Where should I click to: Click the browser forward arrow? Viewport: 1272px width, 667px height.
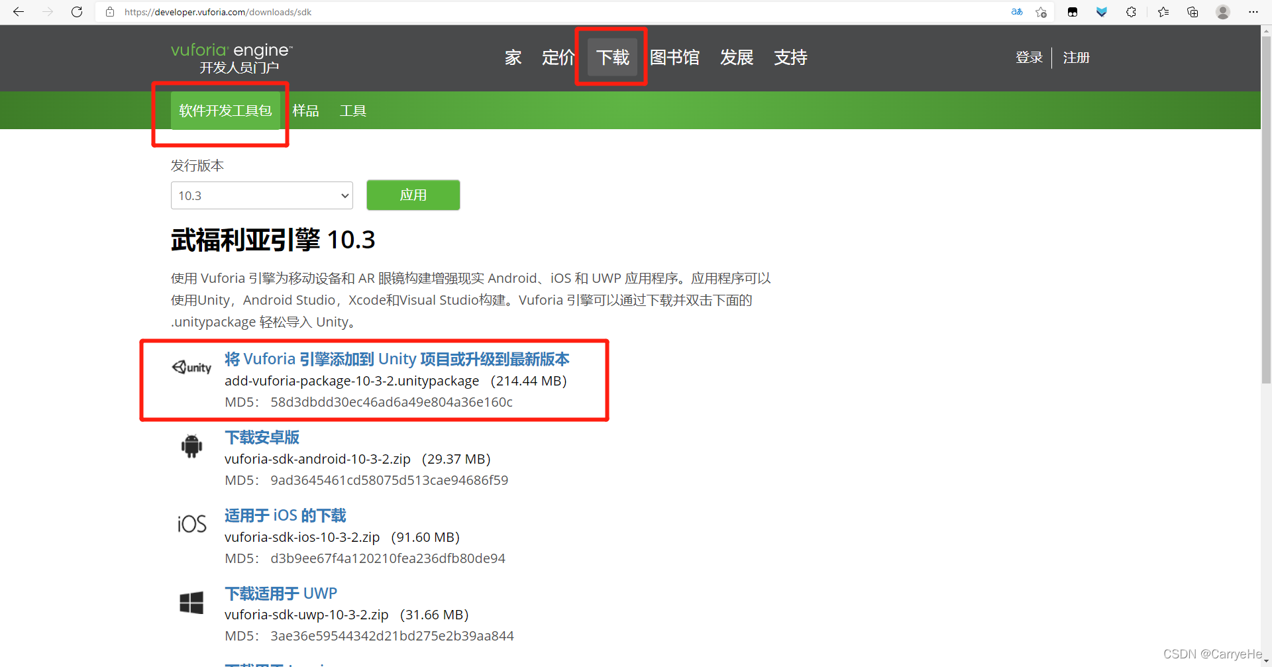pos(48,12)
